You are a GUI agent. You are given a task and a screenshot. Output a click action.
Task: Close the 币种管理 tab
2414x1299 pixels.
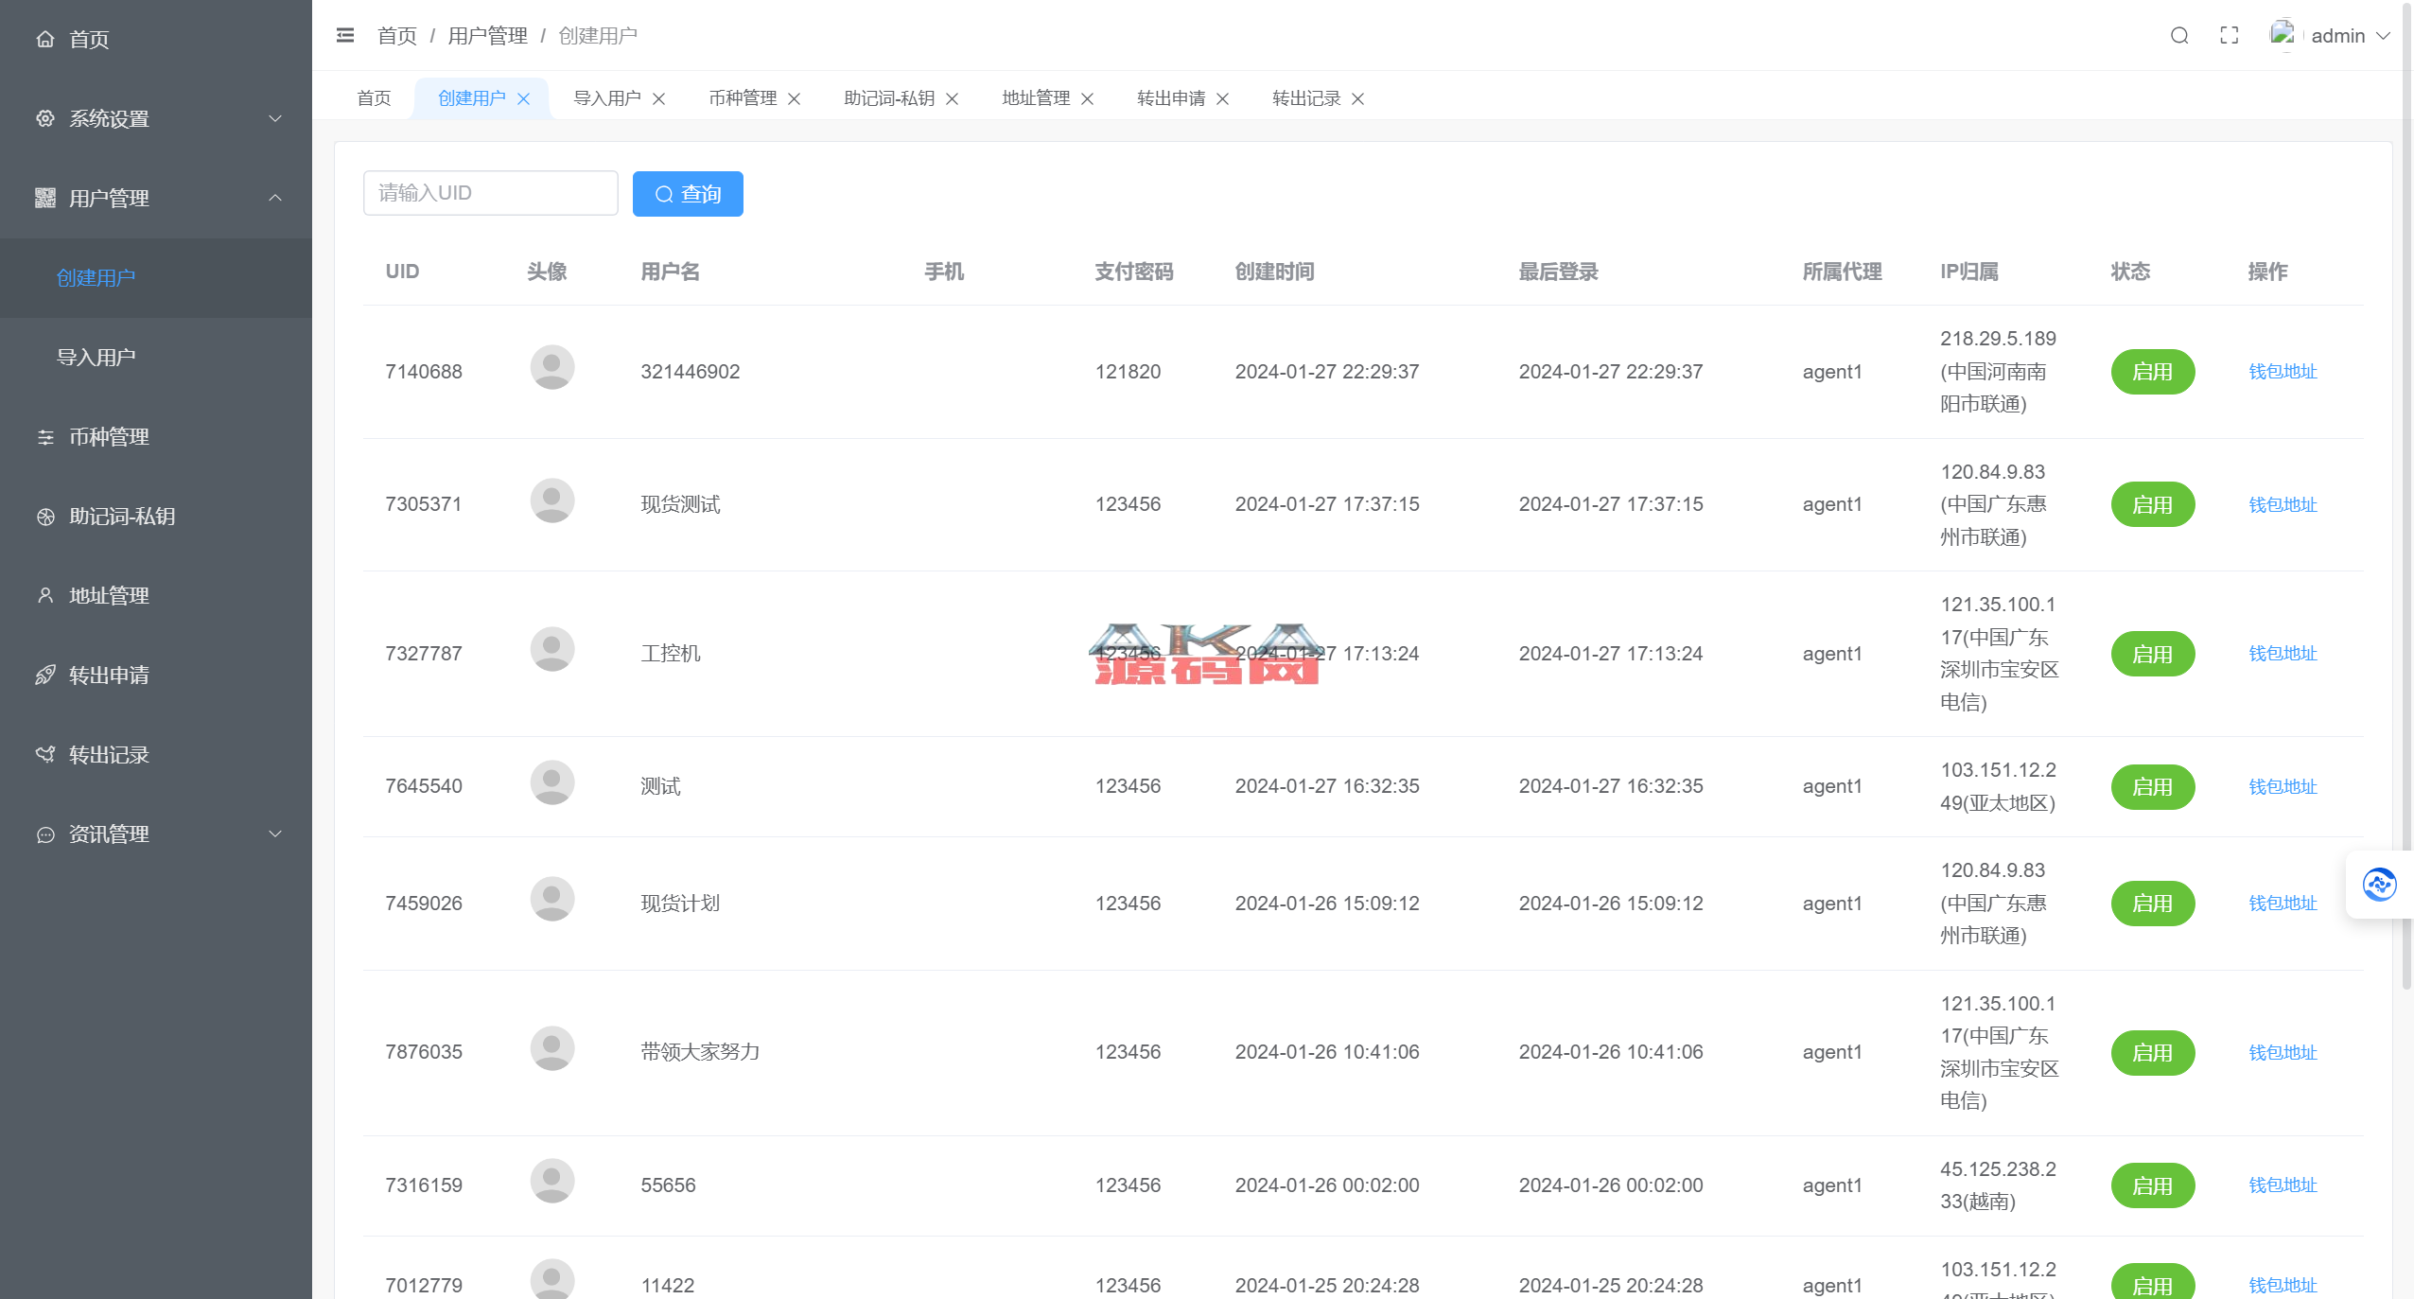[x=795, y=99]
